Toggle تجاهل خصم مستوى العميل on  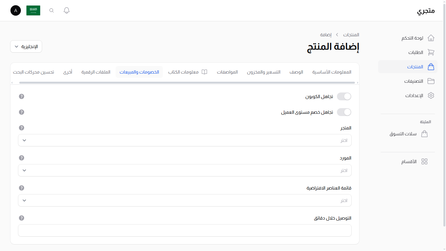coord(344,112)
